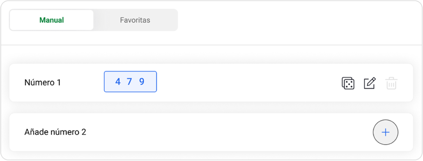Select the Manual tab
Image resolution: width=423 pixels, height=161 pixels.
tap(51, 20)
